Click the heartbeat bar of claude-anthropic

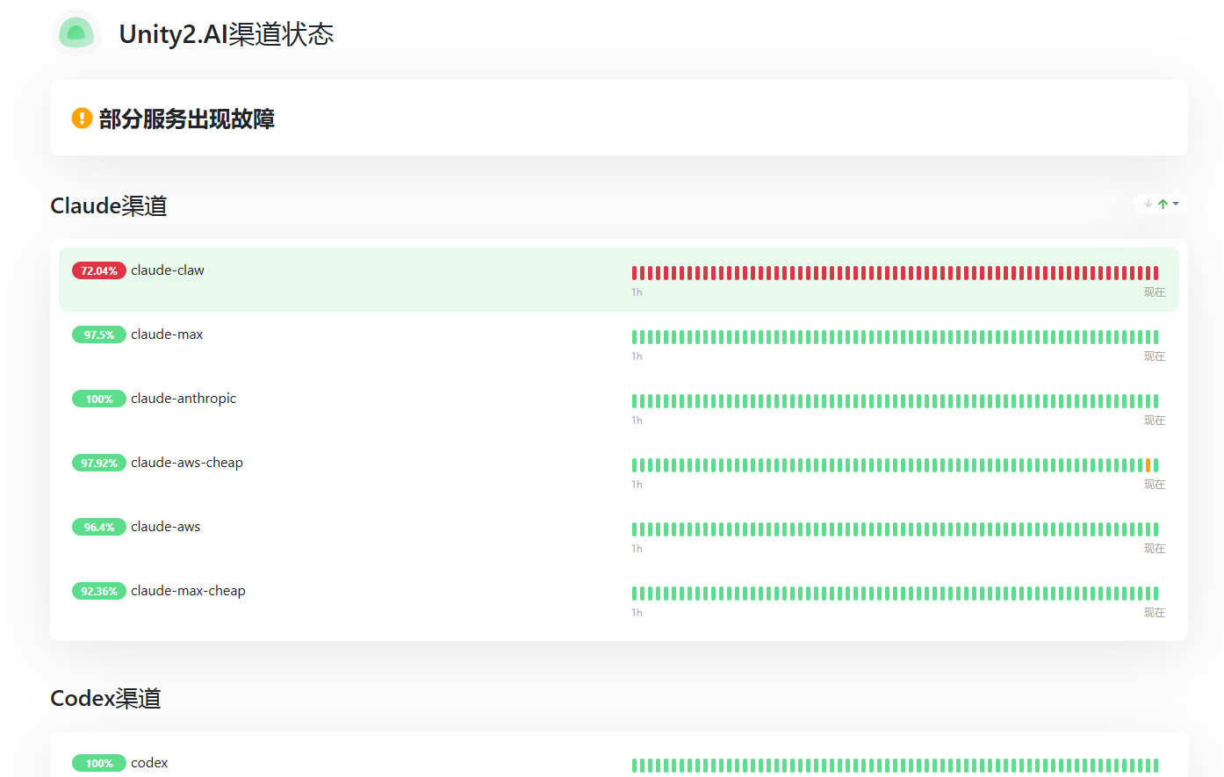coord(896,401)
